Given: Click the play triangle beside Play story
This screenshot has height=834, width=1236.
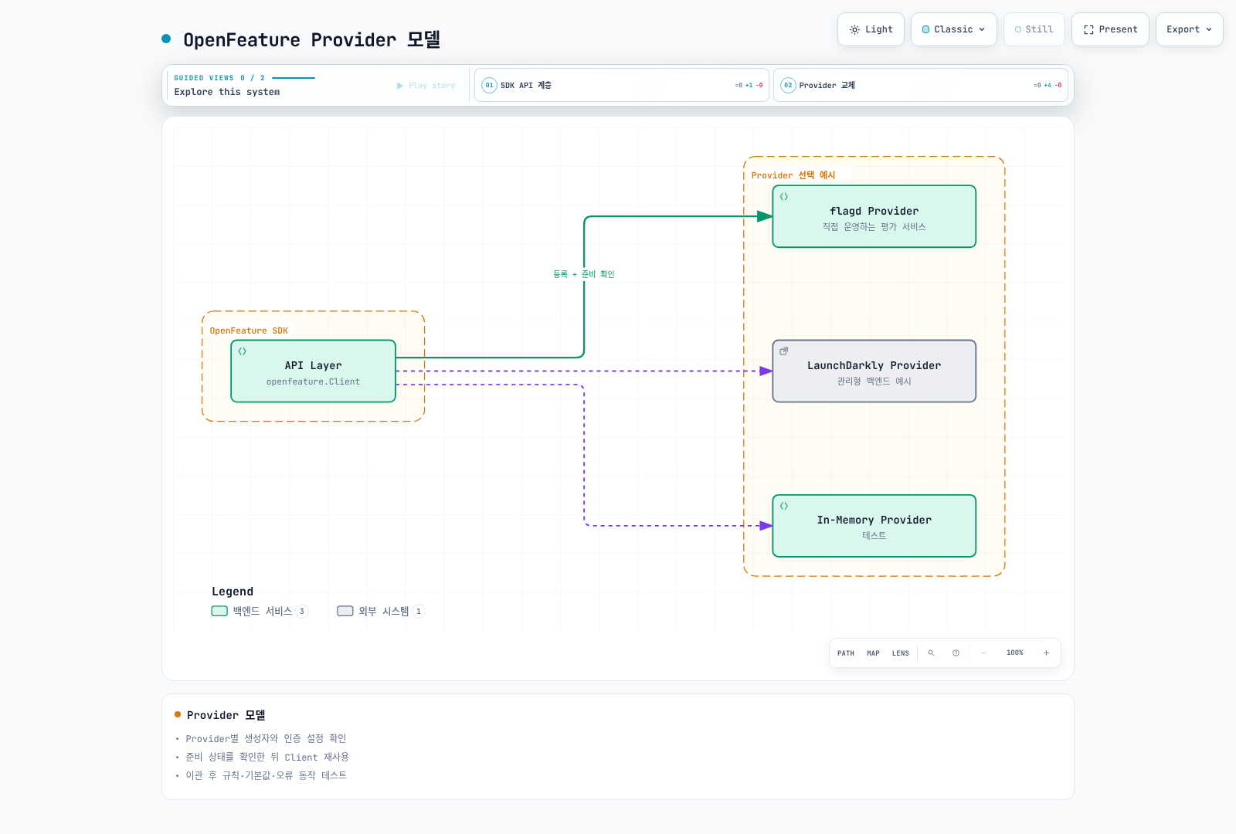Looking at the screenshot, I should (x=400, y=86).
